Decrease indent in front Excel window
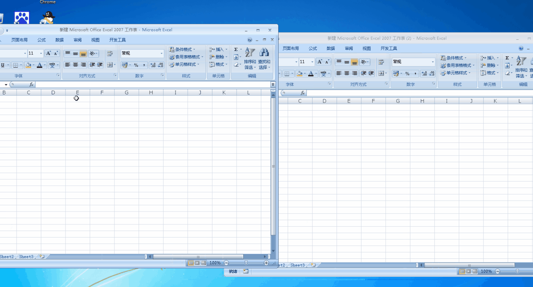 [92, 65]
